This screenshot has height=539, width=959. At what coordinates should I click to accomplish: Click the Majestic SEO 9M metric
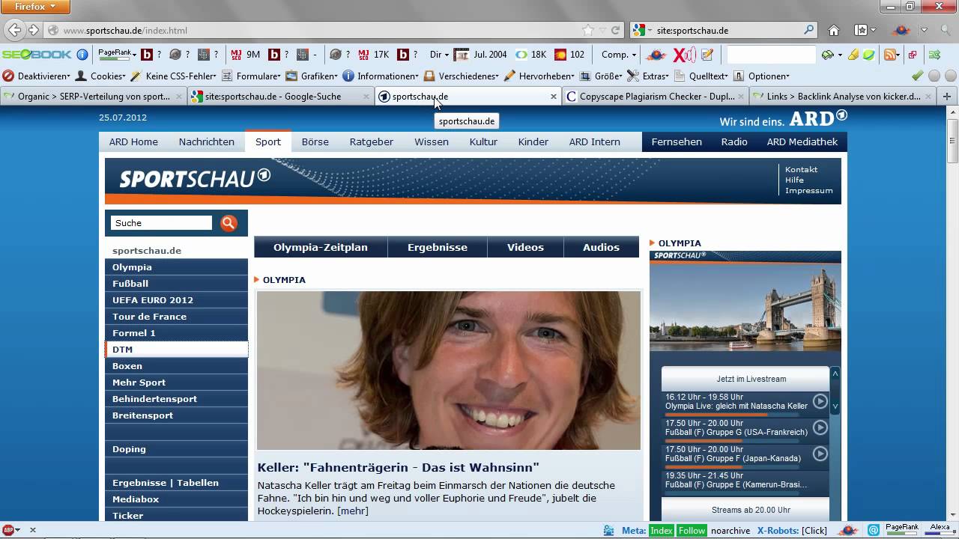click(x=246, y=55)
